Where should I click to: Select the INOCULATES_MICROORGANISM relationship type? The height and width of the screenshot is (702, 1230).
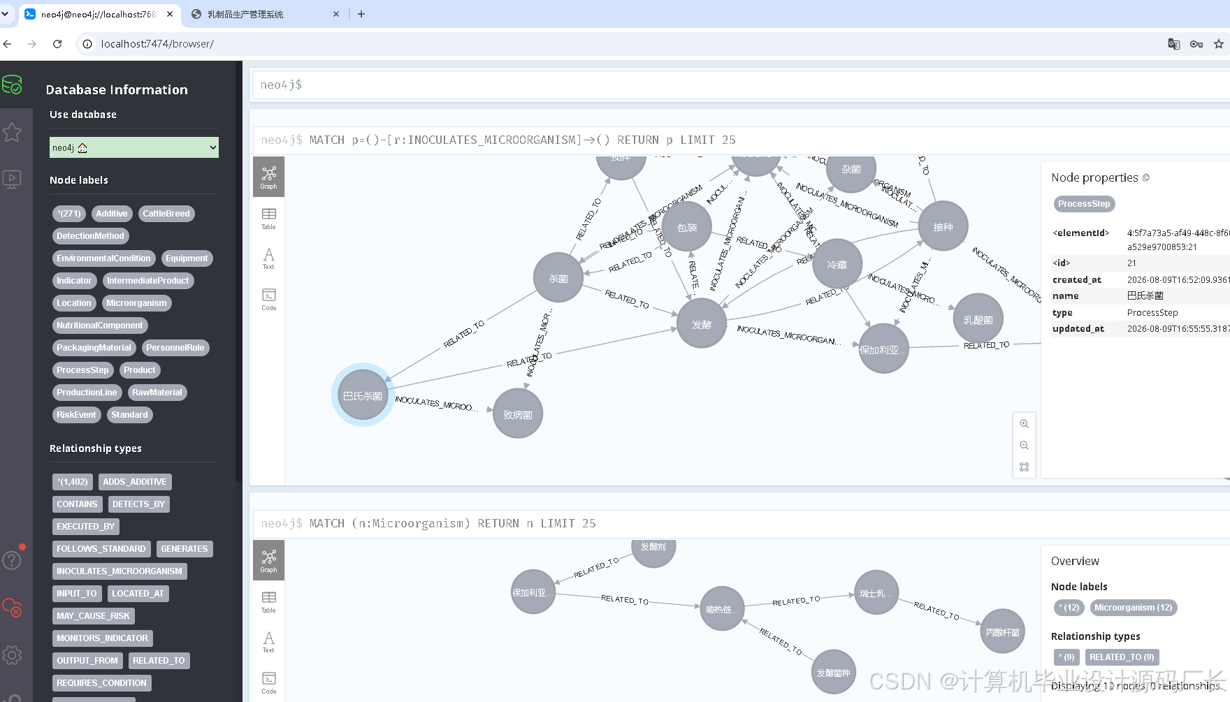point(120,571)
